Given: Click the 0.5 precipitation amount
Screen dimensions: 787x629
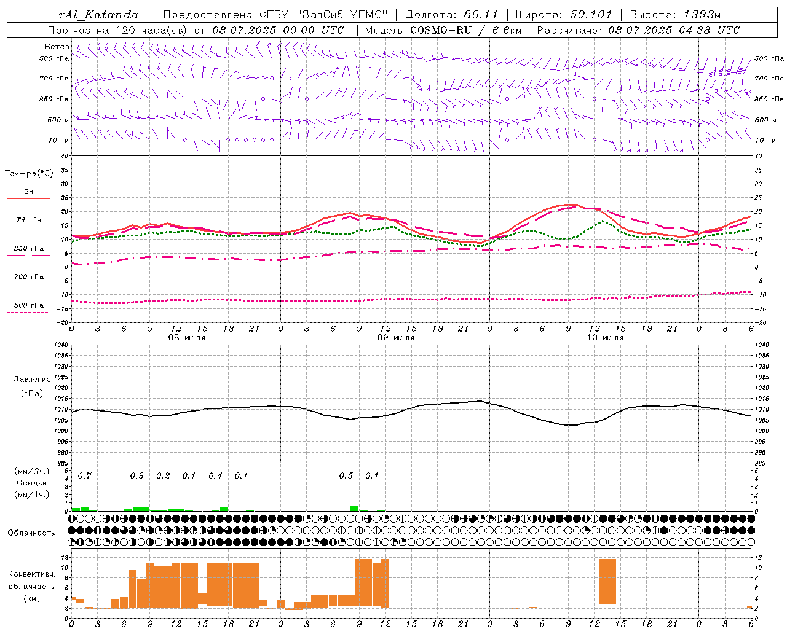Looking at the screenshot, I should coord(346,476).
